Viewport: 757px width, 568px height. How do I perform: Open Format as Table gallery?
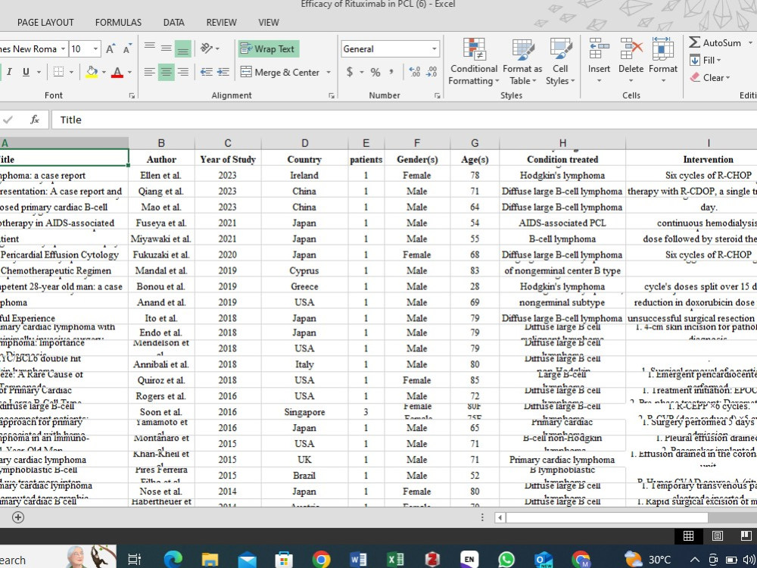[522, 61]
